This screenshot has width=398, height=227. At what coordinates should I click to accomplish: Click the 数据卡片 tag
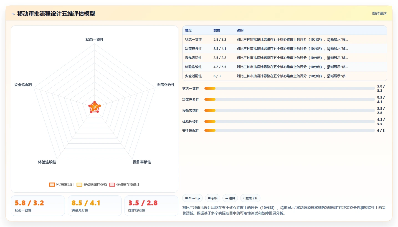coord(250,198)
